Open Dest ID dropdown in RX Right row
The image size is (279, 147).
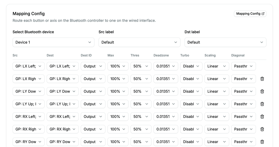point(93,129)
